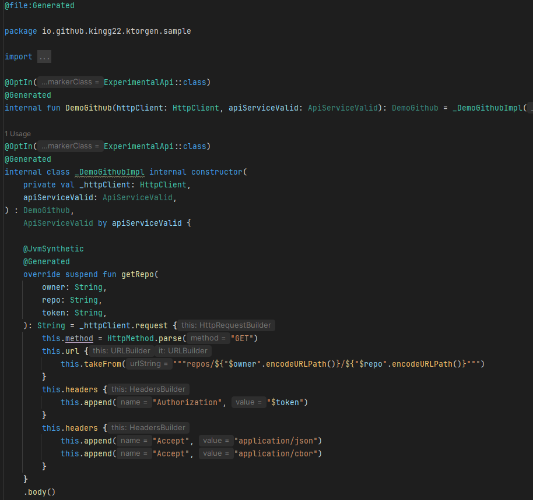Navigate to the _DemoGithubImpl class reference

[109, 171]
